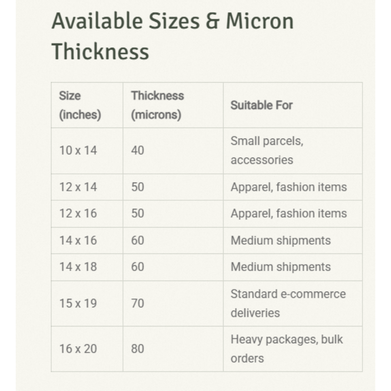
Task: Select the 14 x 16 size cell
Action: click(78, 240)
